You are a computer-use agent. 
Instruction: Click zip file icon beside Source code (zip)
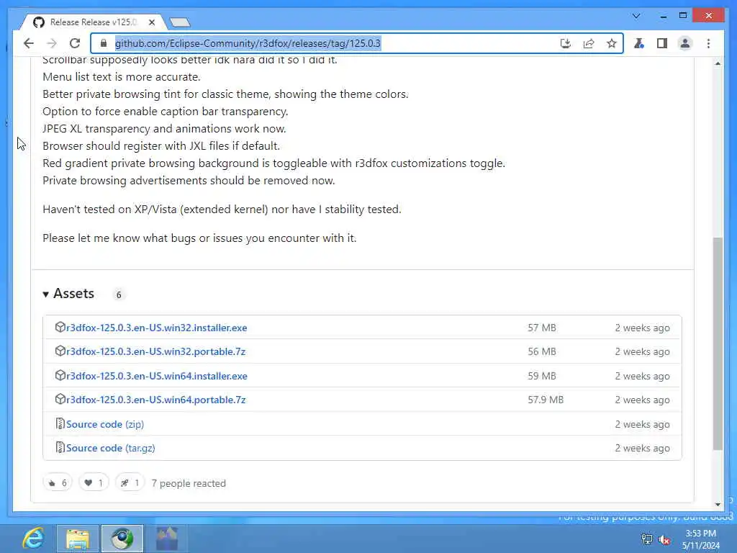60,423
